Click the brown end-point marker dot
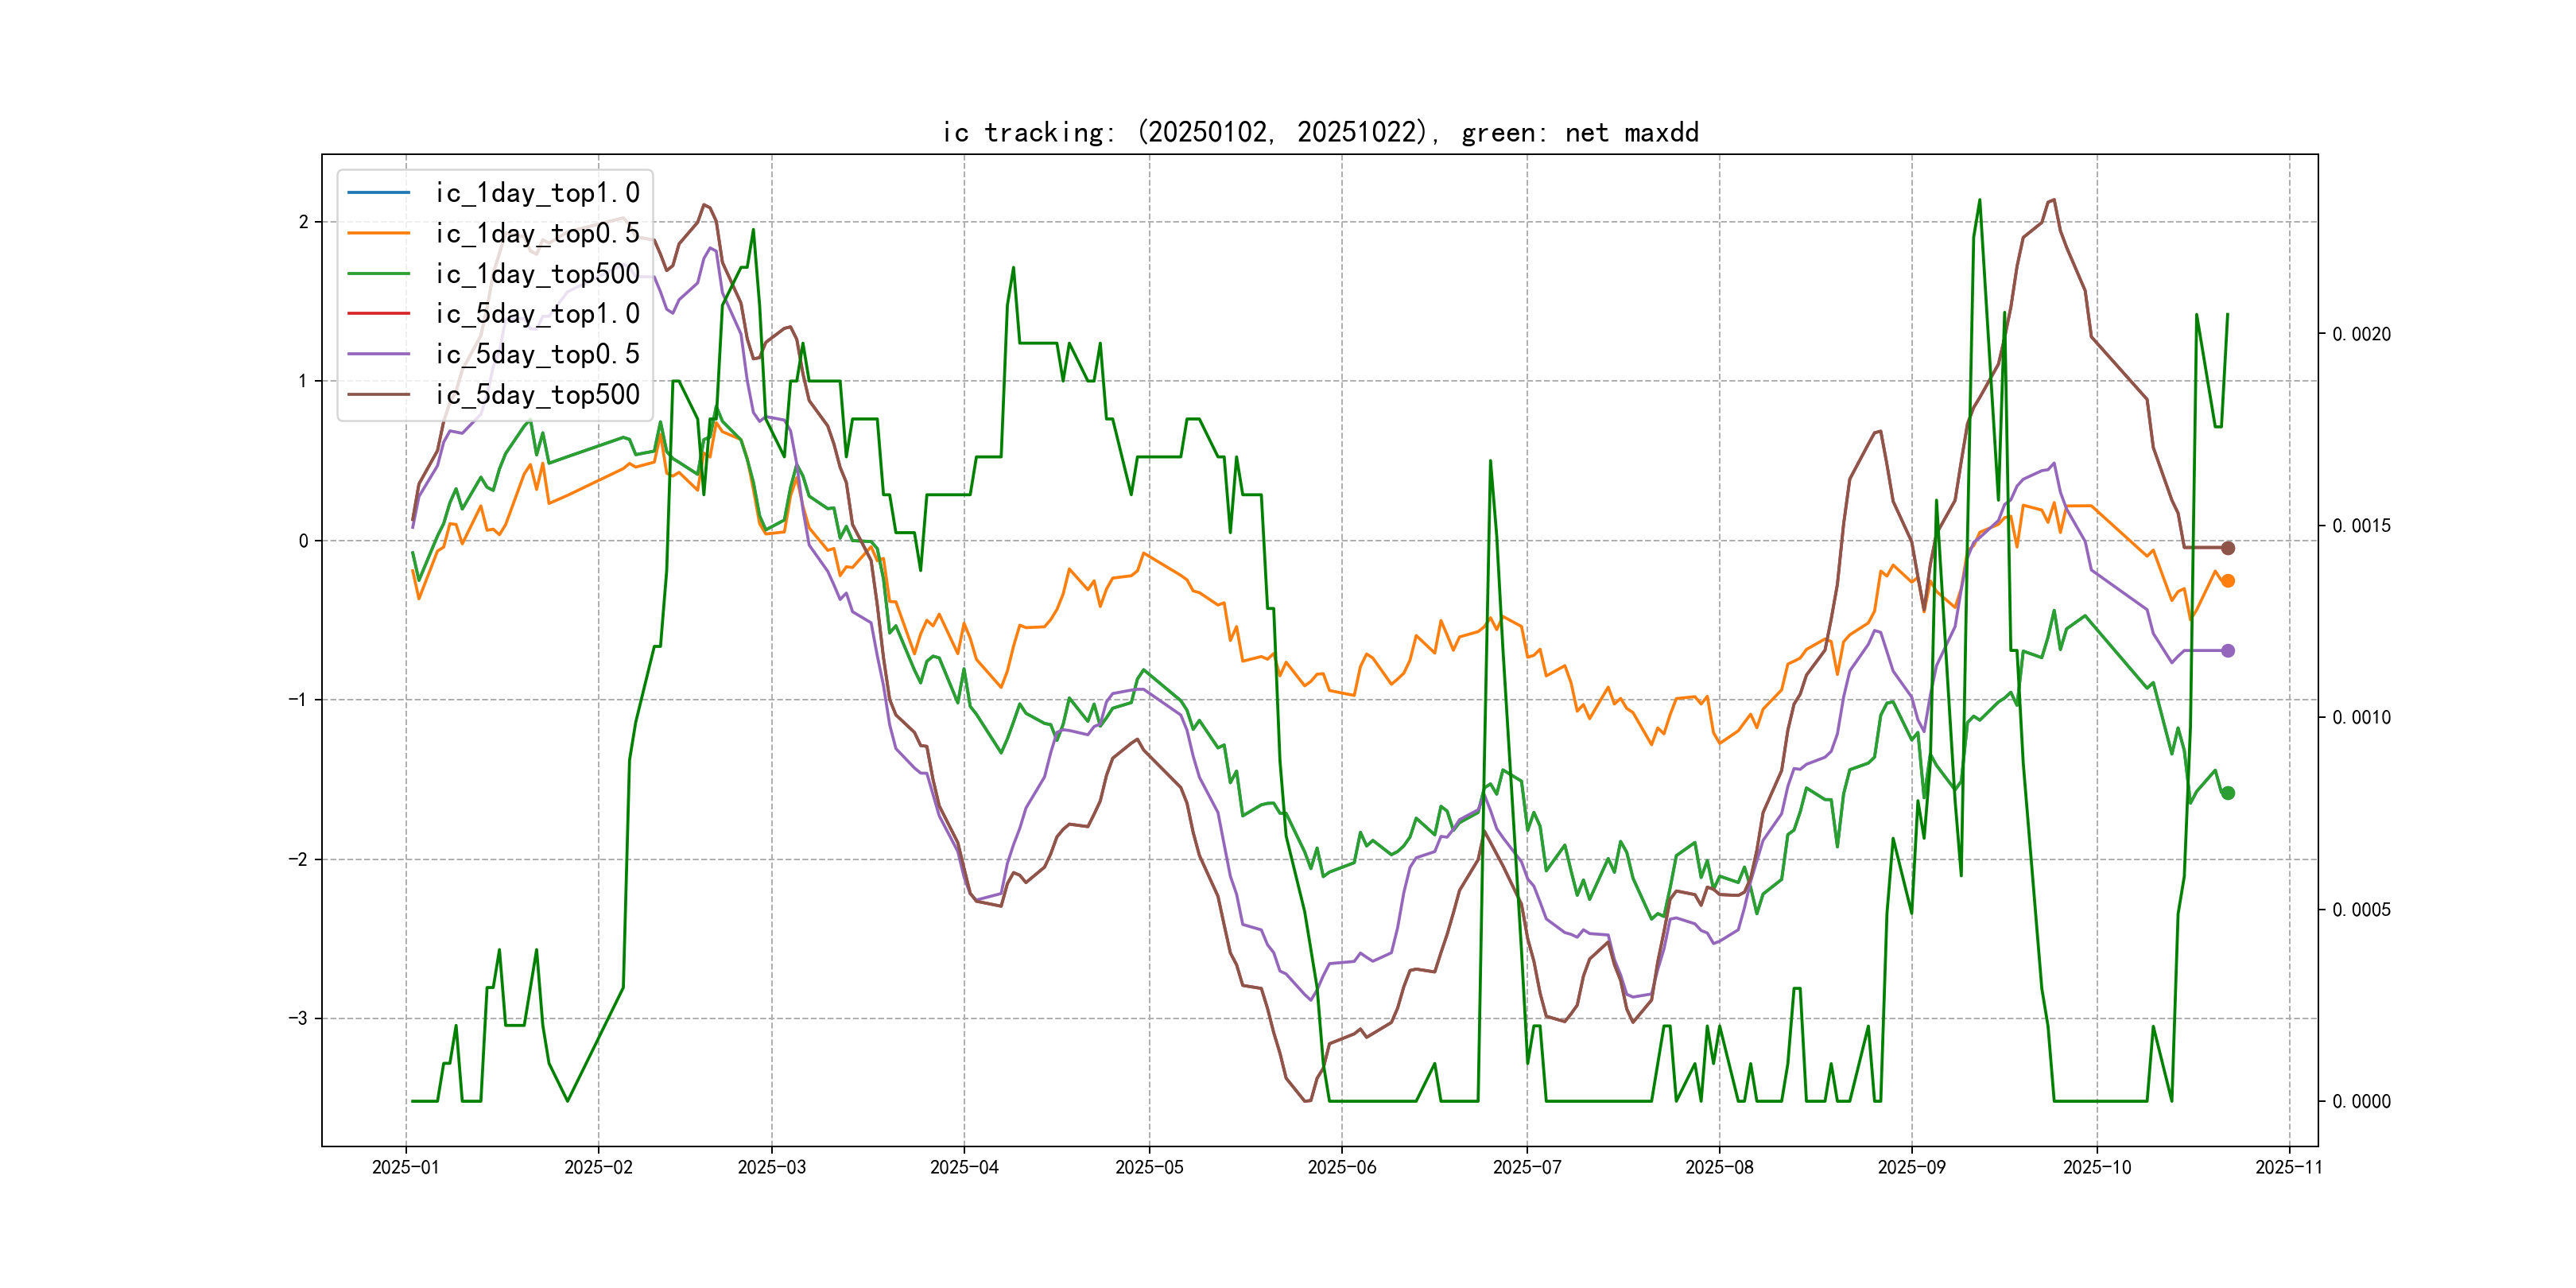Viewport: 2576px width, 1288px height. point(2227,548)
